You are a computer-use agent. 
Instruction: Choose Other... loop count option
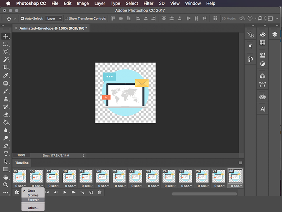click(33, 208)
